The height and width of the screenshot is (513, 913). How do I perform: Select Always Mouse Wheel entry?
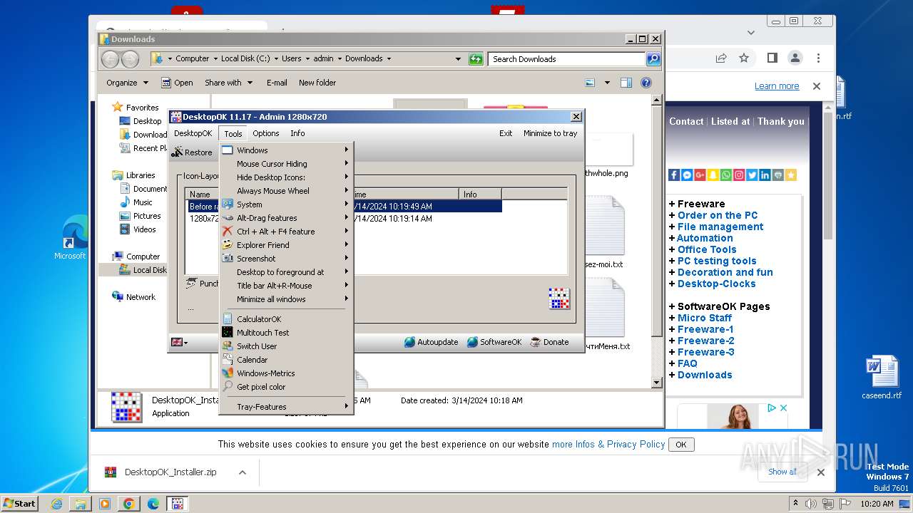[286, 191]
